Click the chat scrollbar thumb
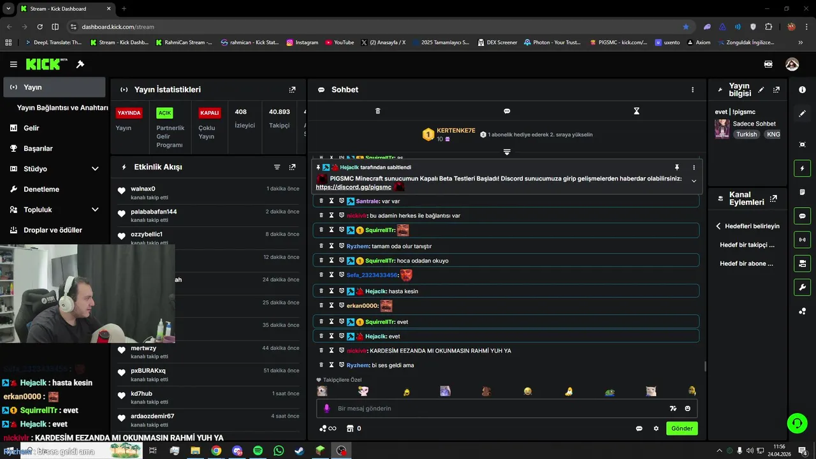Image resolution: width=816 pixels, height=459 pixels. (x=705, y=367)
